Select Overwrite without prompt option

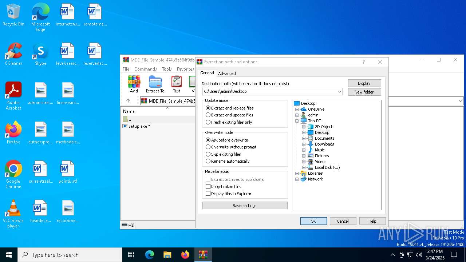tap(231, 147)
